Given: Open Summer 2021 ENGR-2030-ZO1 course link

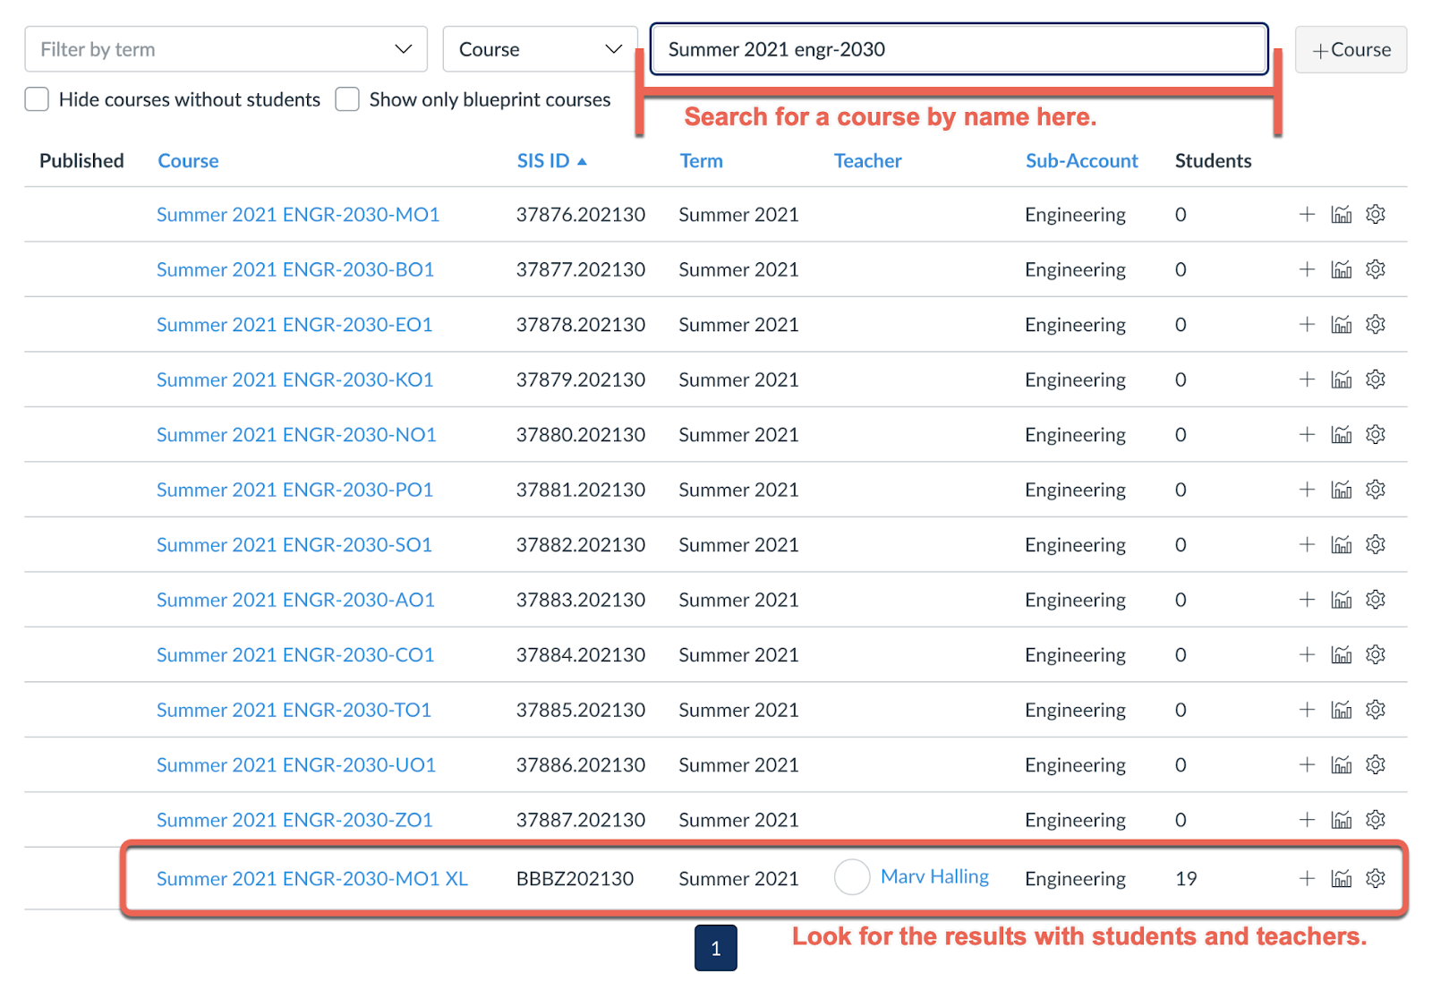Looking at the screenshot, I should (x=294, y=820).
